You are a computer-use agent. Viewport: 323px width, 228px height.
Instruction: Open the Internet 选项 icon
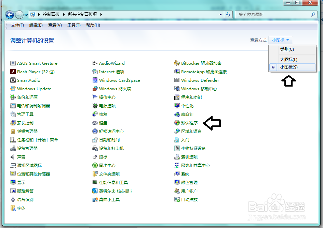pyautogui.click(x=95, y=72)
